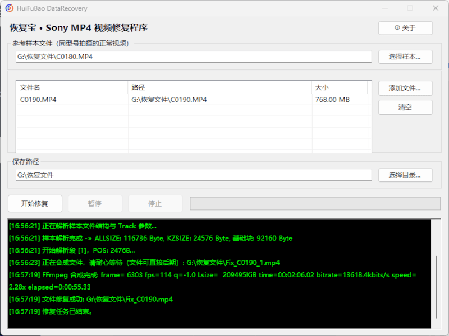
Task: Click log line 样本解析完成 ALLSIZE 116736 Byte
Action: pyautogui.click(x=150, y=239)
